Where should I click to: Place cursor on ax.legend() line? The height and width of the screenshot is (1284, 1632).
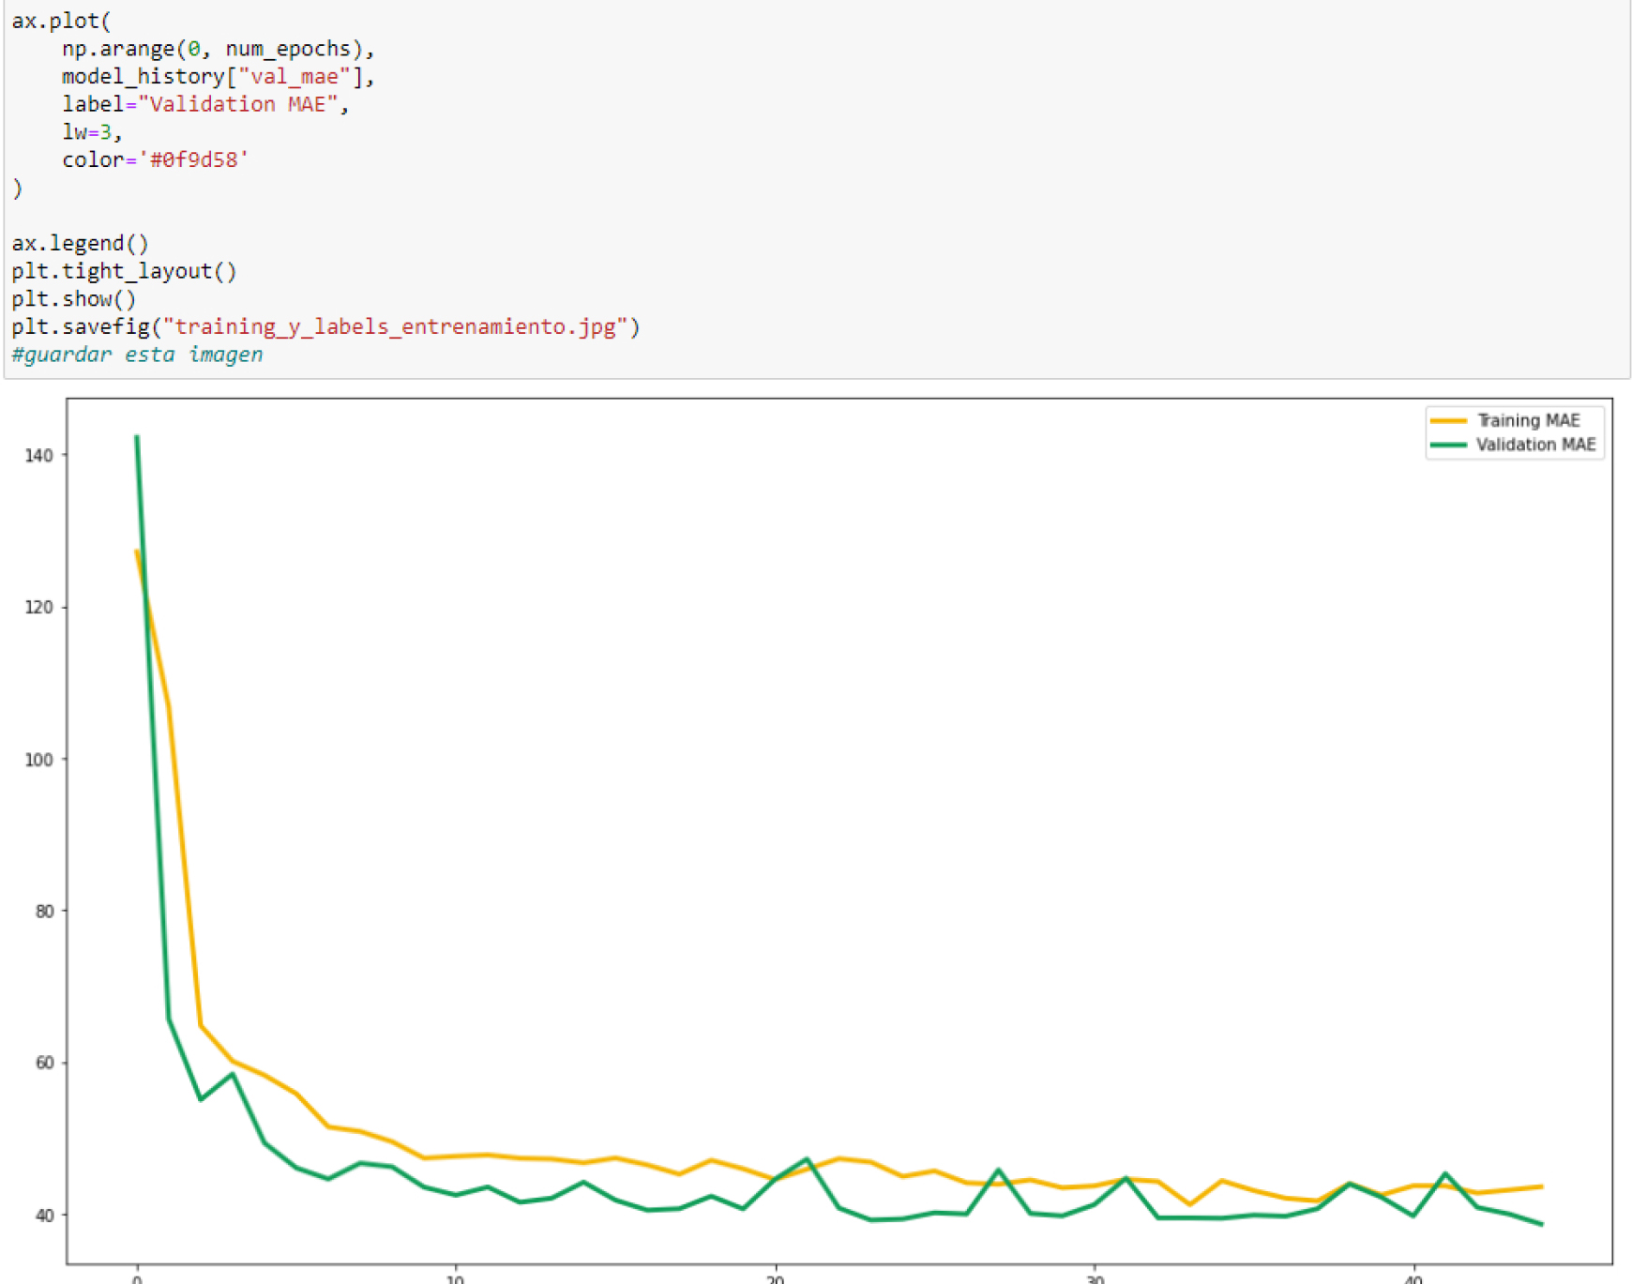tap(80, 244)
